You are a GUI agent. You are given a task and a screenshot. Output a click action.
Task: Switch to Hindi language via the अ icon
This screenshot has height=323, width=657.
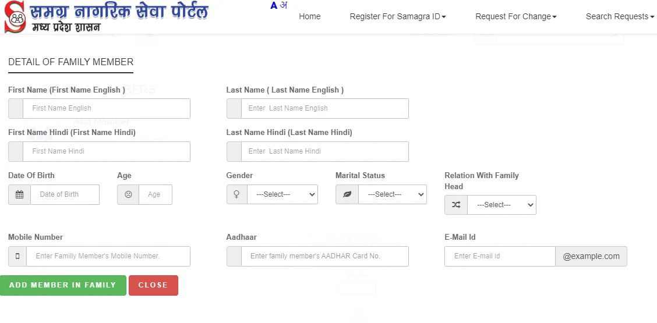[x=284, y=5]
